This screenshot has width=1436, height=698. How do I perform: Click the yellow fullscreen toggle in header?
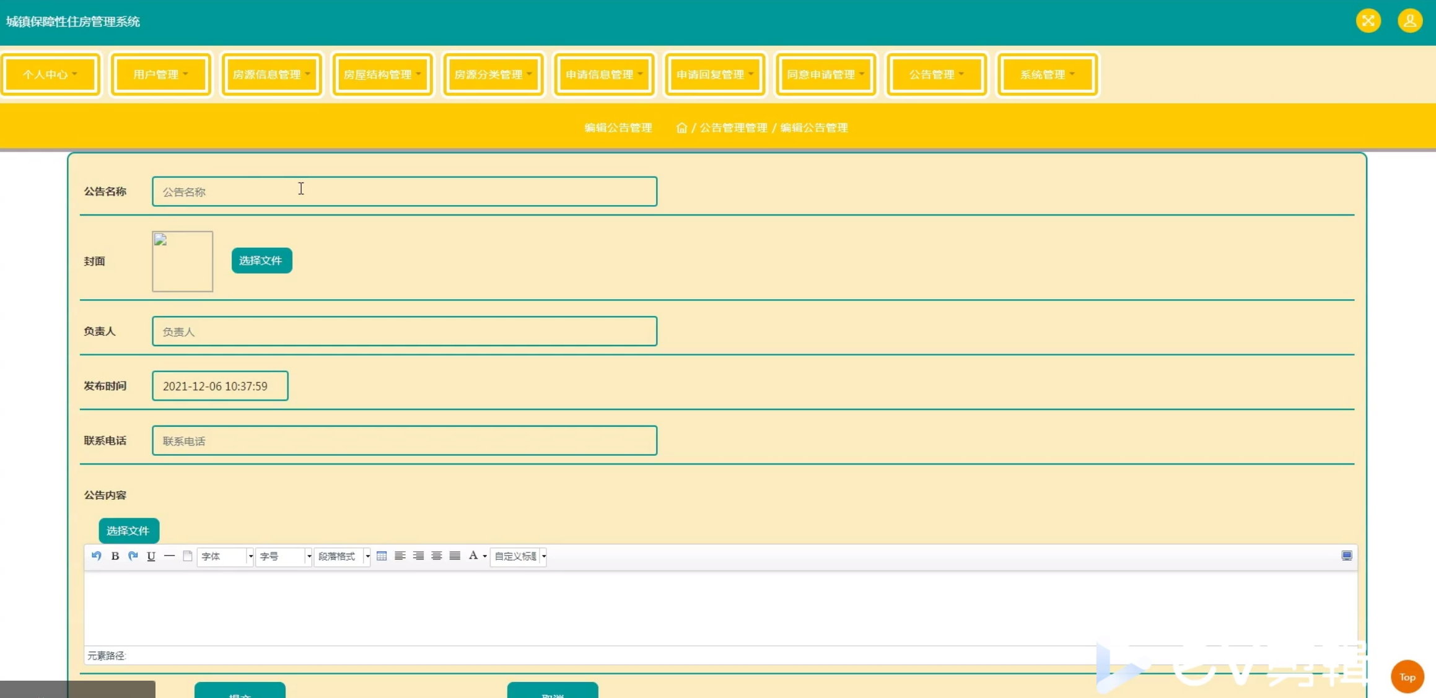point(1368,21)
